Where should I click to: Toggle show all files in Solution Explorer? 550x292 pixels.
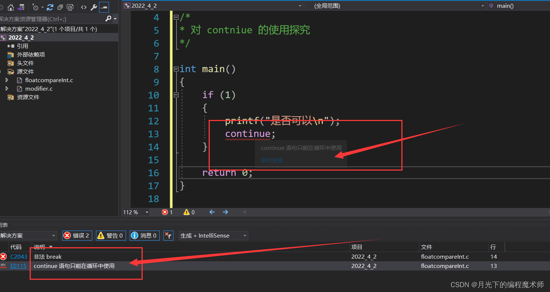point(70,7)
